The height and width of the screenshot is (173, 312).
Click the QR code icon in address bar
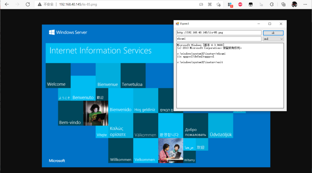pyautogui.click(x=210, y=4)
